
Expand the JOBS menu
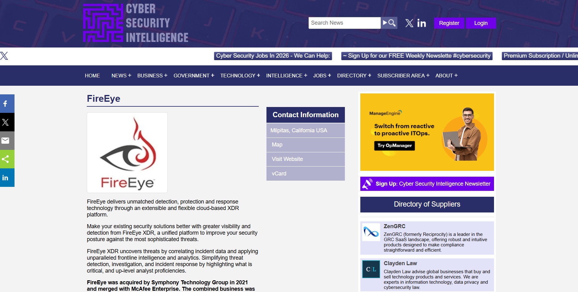[322, 76]
